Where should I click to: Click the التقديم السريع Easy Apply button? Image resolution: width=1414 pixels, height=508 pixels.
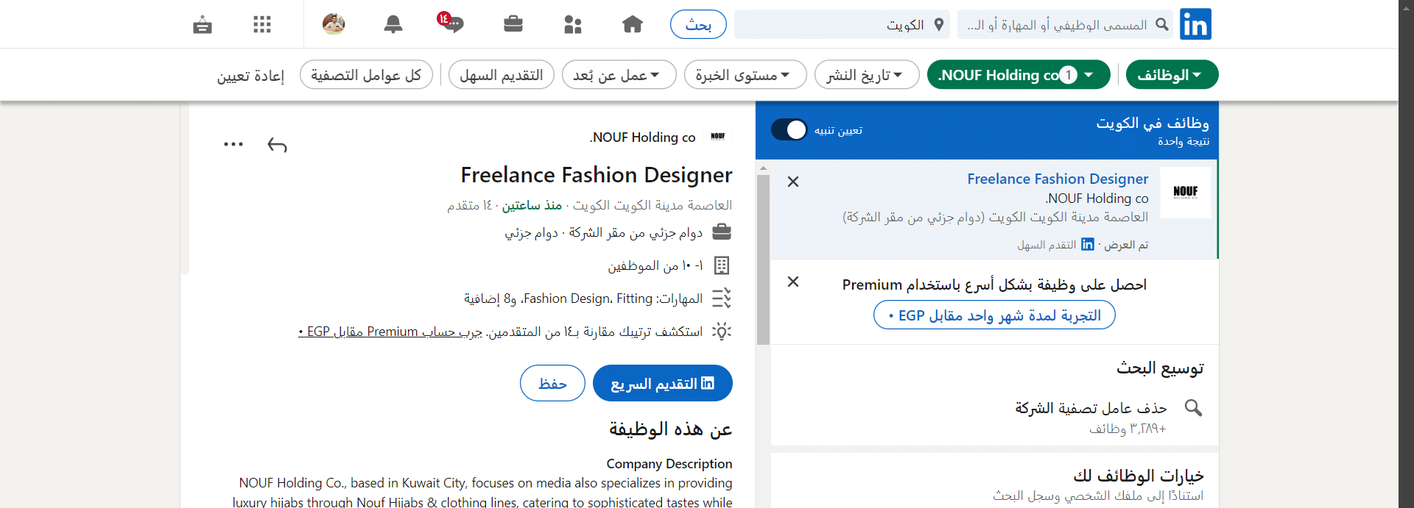663,383
